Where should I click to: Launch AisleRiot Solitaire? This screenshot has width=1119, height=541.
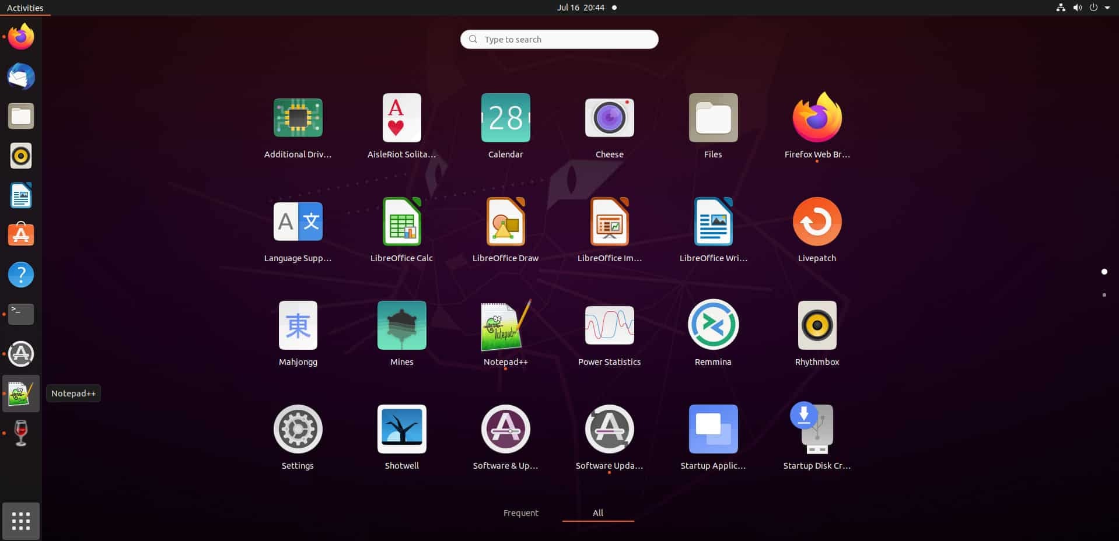tap(401, 118)
